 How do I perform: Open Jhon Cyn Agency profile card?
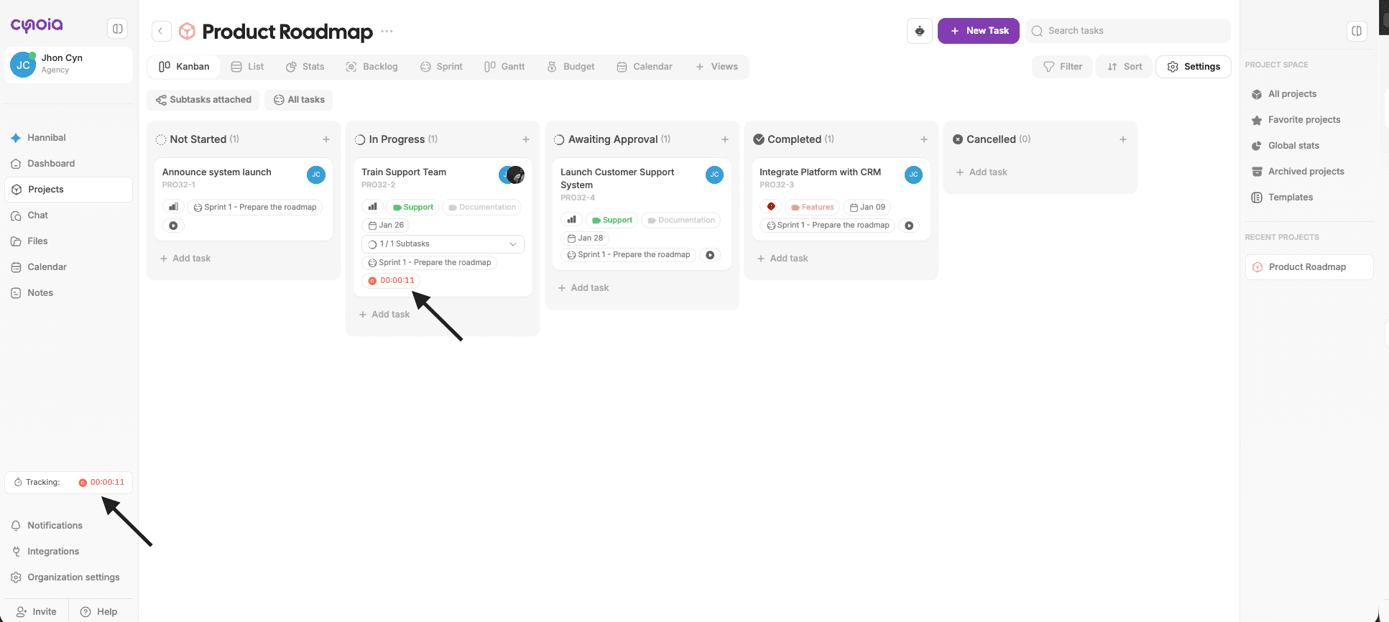click(68, 65)
